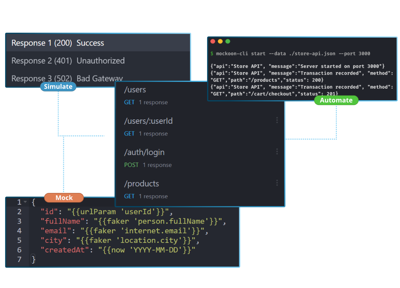Viewport: 400px width, 288px height.
Task: Select Response 3 (502) Bad Gateway row
Action: point(98,78)
